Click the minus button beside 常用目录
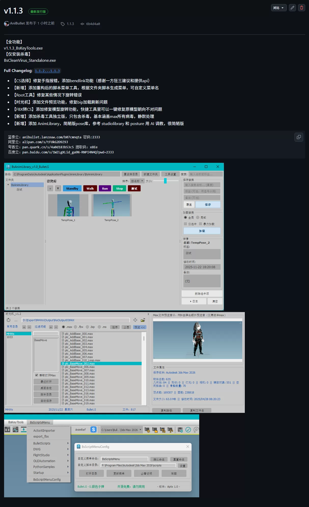Image resolution: width=309 pixels, height=507 pixels. pyautogui.click(x=29, y=327)
